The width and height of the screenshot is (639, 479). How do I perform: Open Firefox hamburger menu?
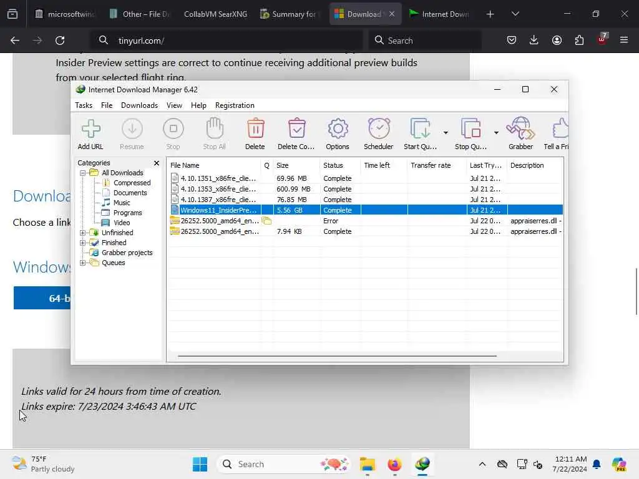click(624, 41)
